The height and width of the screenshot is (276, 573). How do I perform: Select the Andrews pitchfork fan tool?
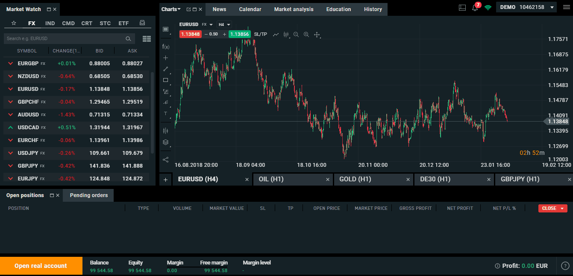(x=166, y=102)
